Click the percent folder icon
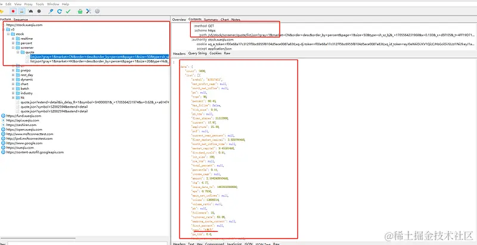The image size is (477, 245). tap(18, 43)
